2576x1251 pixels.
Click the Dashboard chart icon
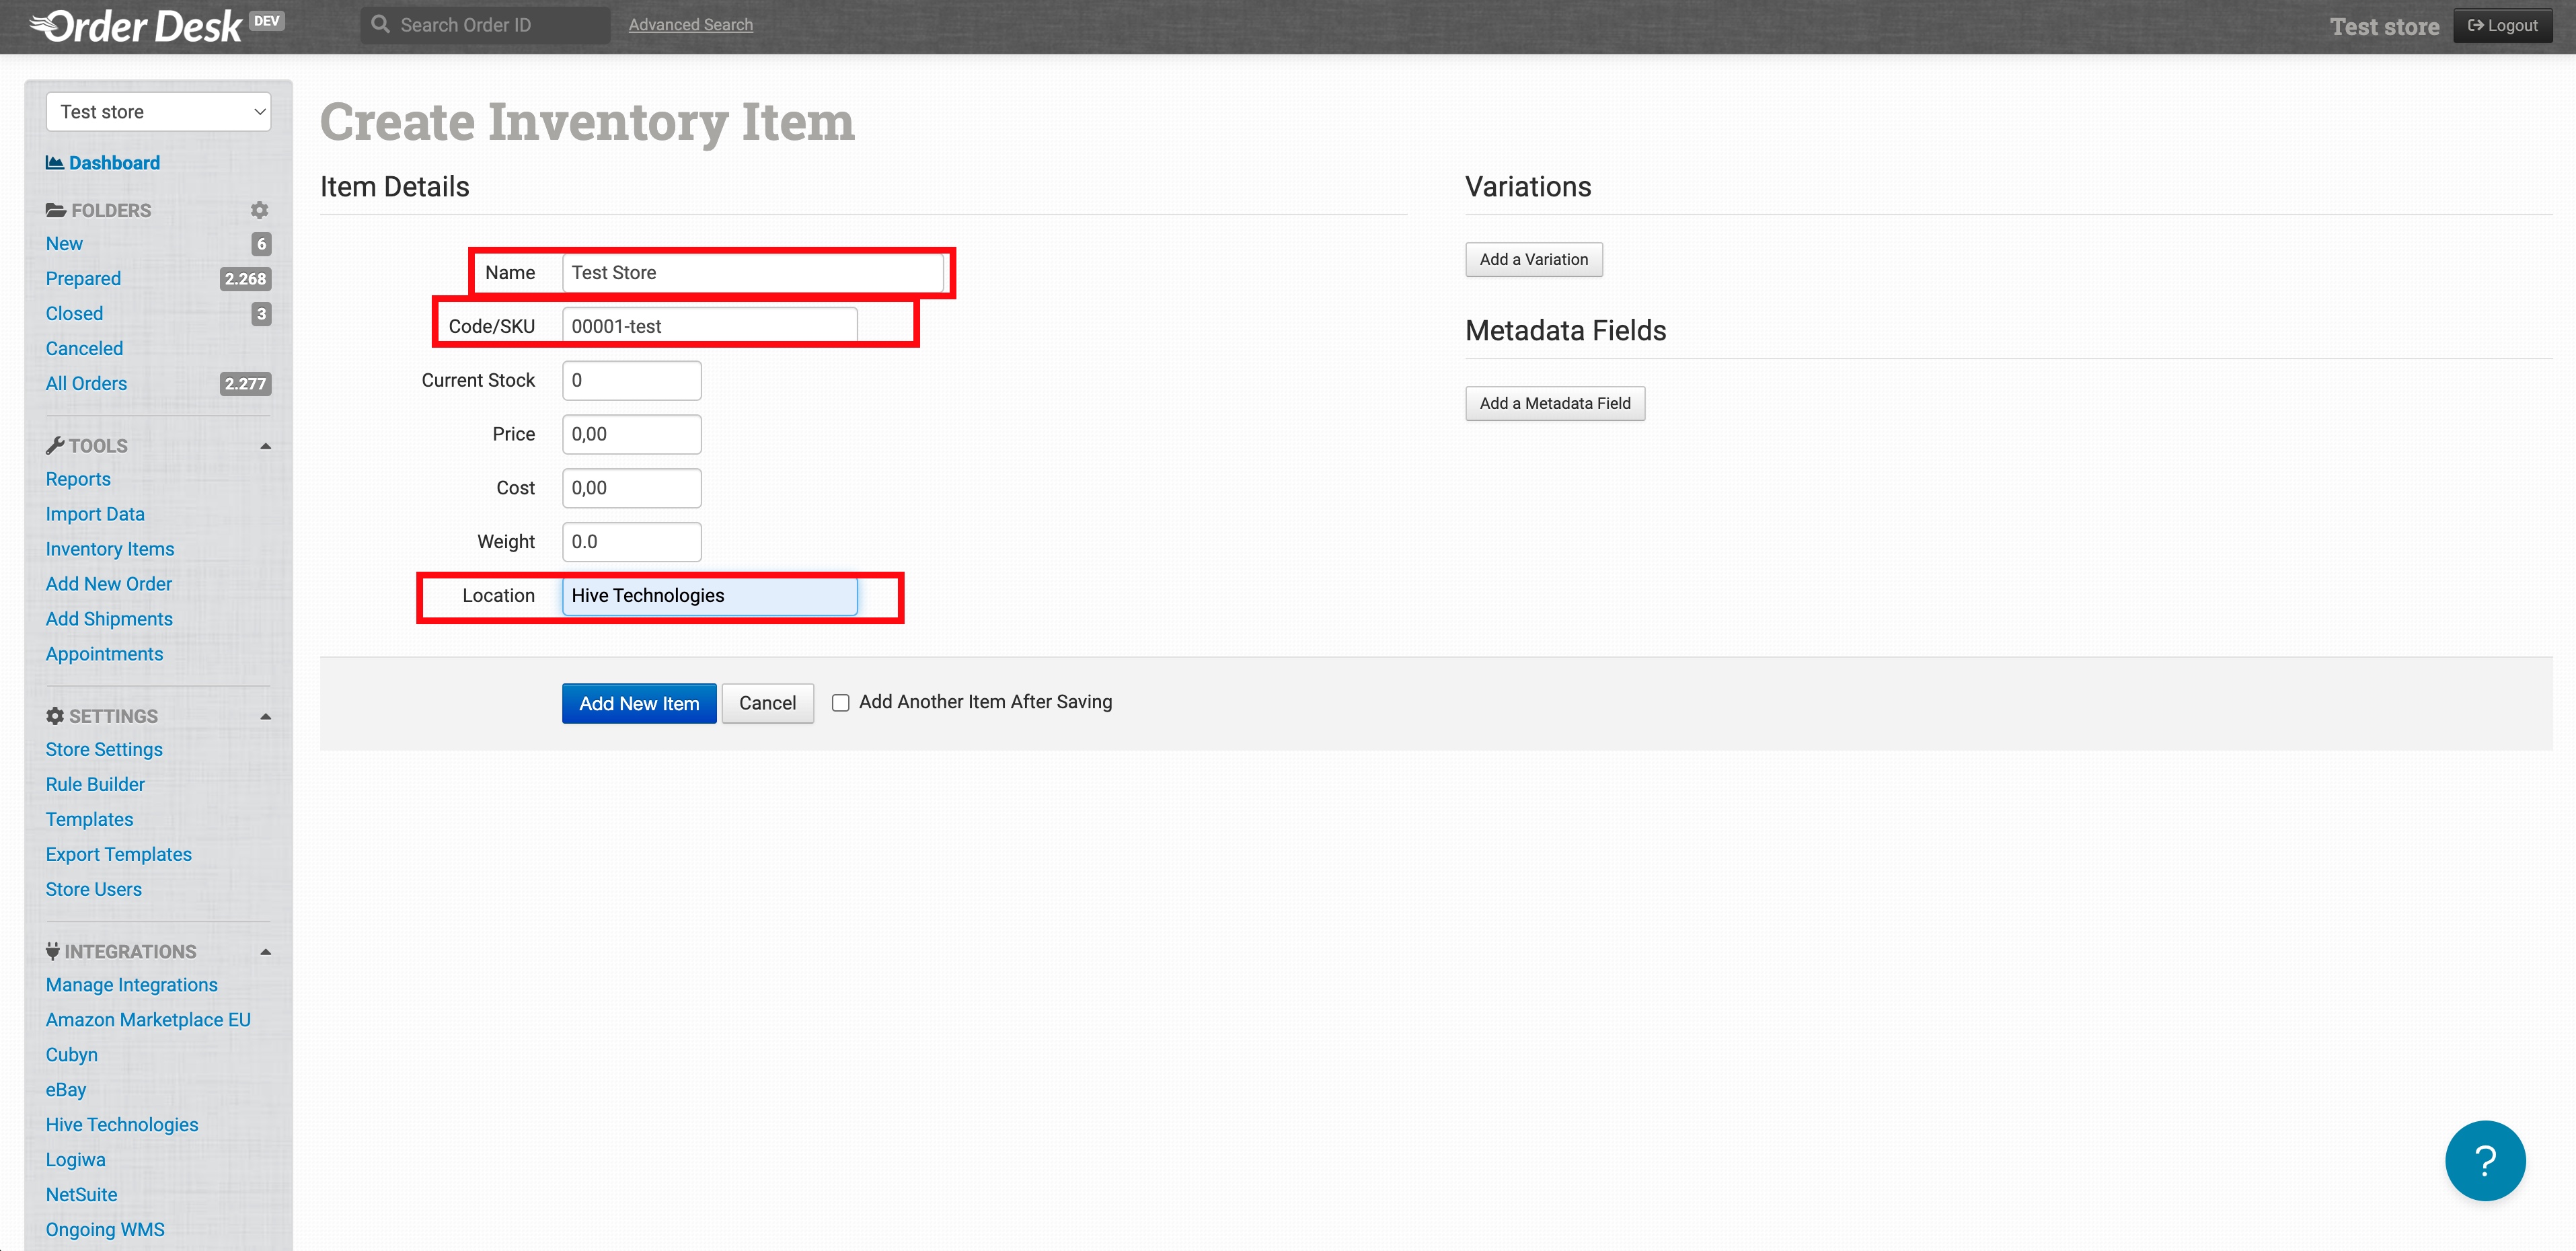coord(54,162)
